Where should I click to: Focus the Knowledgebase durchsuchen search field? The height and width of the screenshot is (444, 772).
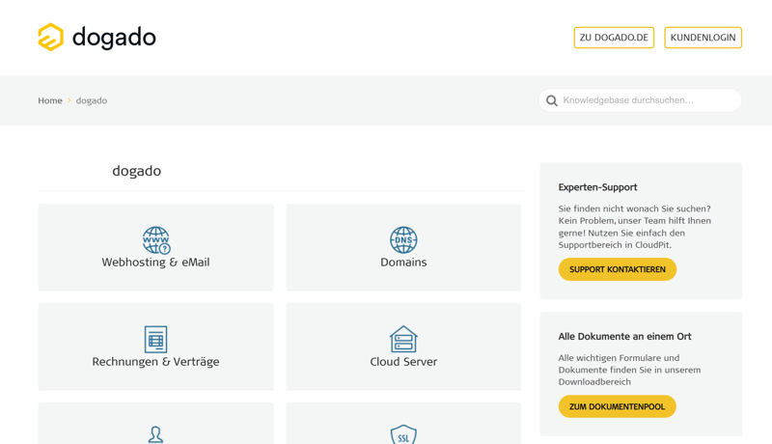[647, 100]
